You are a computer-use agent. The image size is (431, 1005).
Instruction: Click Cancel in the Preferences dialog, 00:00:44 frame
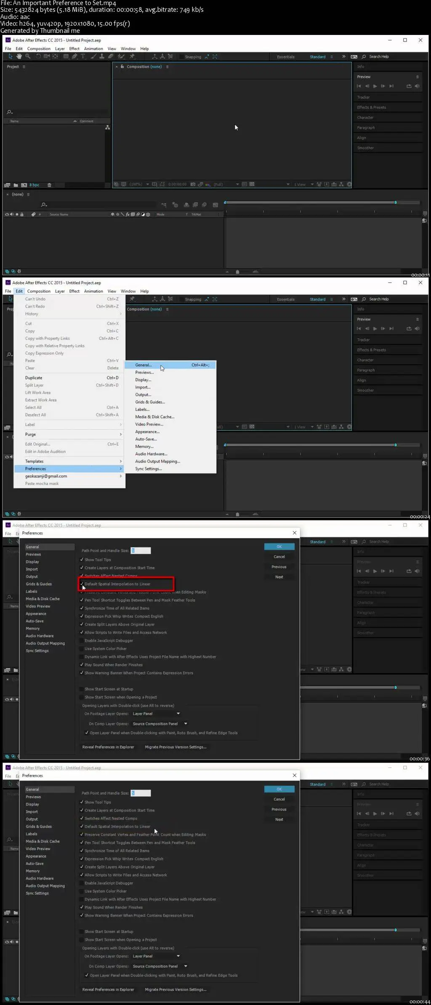tap(279, 799)
